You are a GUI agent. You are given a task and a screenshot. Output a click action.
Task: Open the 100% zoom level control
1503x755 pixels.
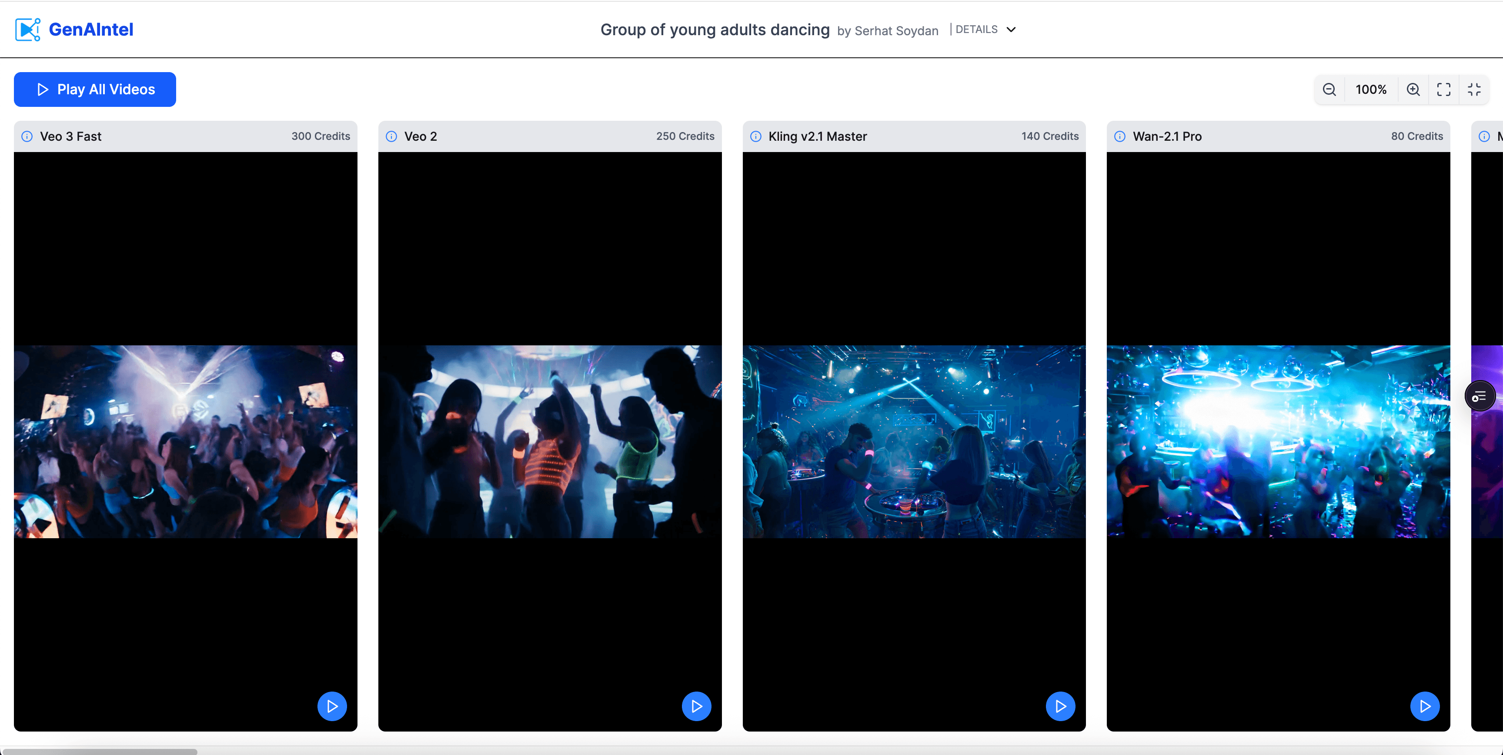(x=1371, y=89)
